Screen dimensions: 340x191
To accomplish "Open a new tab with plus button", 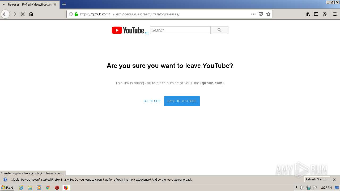I will click(x=64, y=4).
